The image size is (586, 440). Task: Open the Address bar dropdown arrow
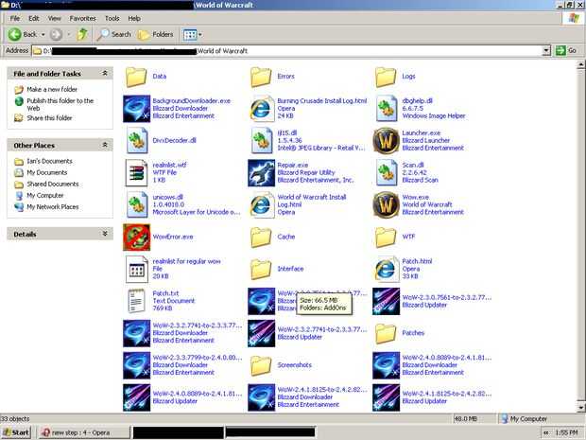[x=546, y=50]
